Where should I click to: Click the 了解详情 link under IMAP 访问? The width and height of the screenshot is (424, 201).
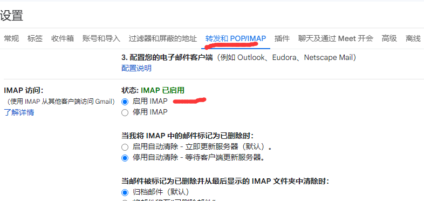coord(19,112)
